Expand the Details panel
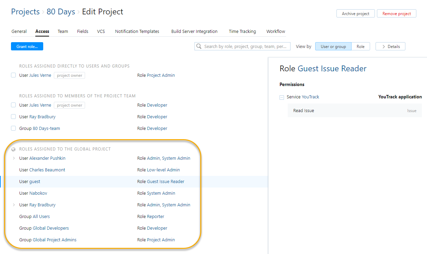Image resolution: width=427 pixels, height=254 pixels. tap(390, 46)
